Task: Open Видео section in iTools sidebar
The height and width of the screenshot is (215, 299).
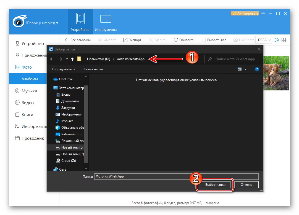Action: (24, 103)
